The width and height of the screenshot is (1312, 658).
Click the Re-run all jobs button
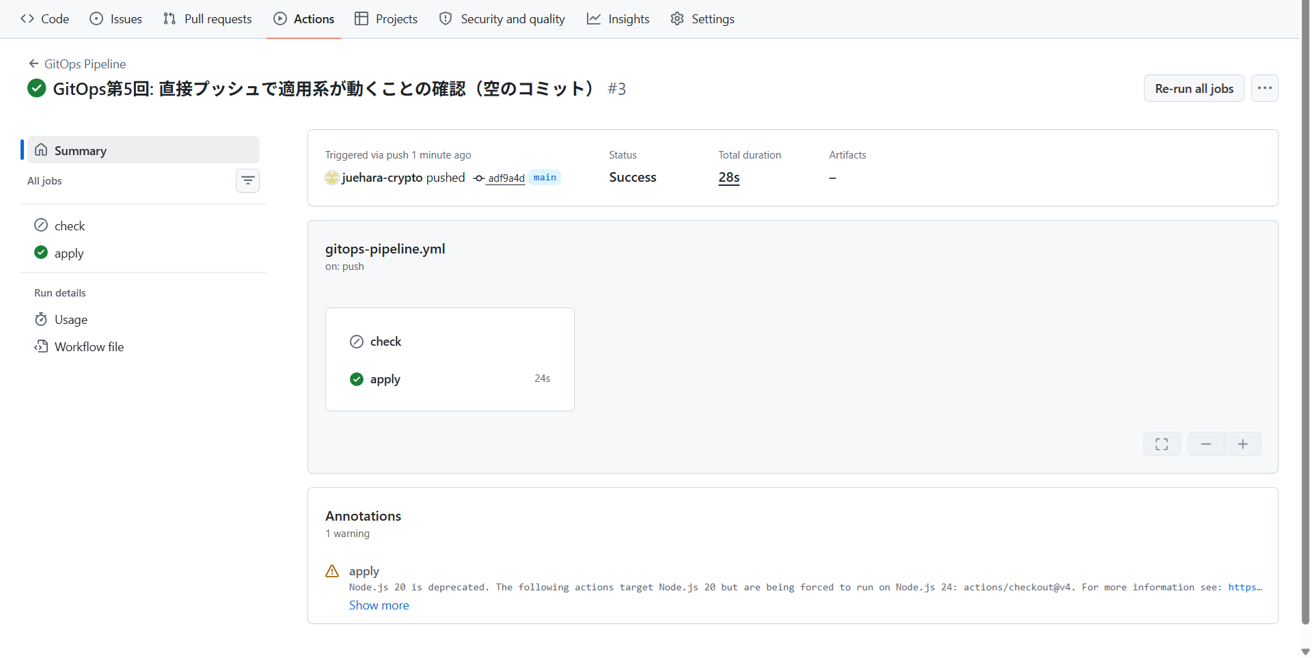(x=1194, y=88)
